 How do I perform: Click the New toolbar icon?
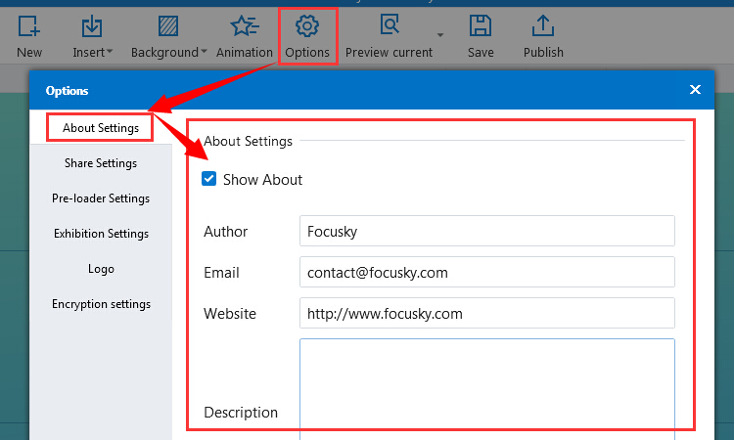[x=29, y=26]
